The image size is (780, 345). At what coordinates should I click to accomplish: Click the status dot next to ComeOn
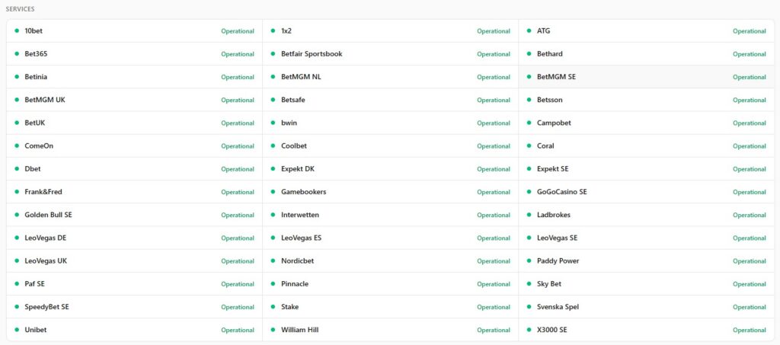coord(17,145)
